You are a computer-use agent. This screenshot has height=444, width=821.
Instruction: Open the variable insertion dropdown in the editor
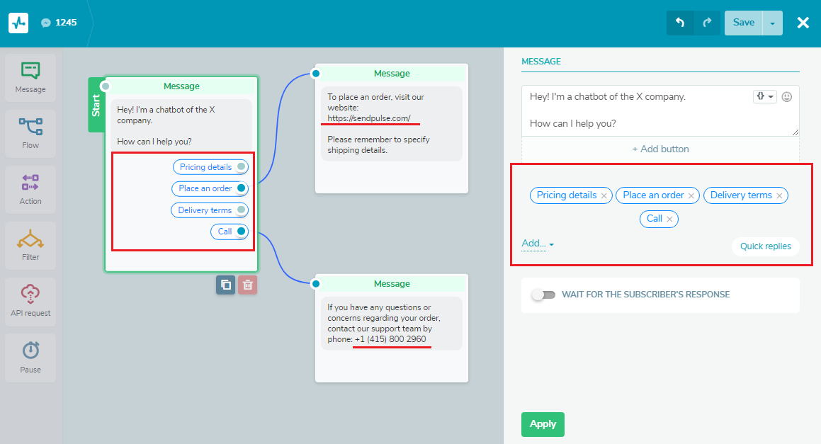coord(761,96)
